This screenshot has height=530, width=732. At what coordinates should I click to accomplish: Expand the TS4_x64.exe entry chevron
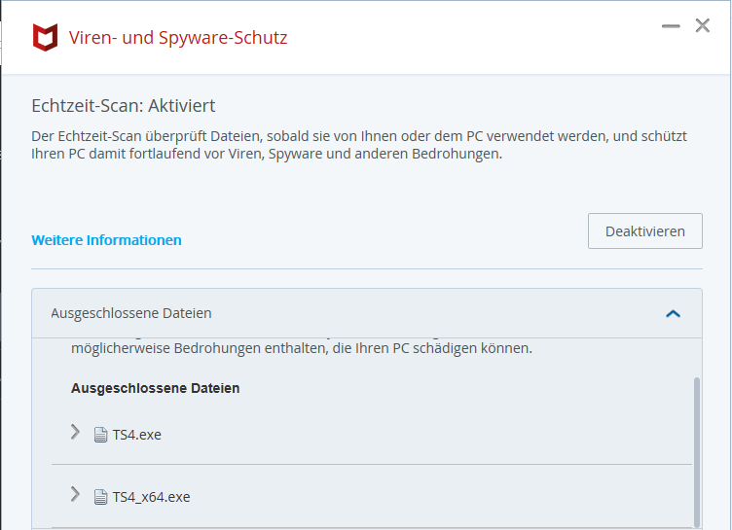(75, 494)
